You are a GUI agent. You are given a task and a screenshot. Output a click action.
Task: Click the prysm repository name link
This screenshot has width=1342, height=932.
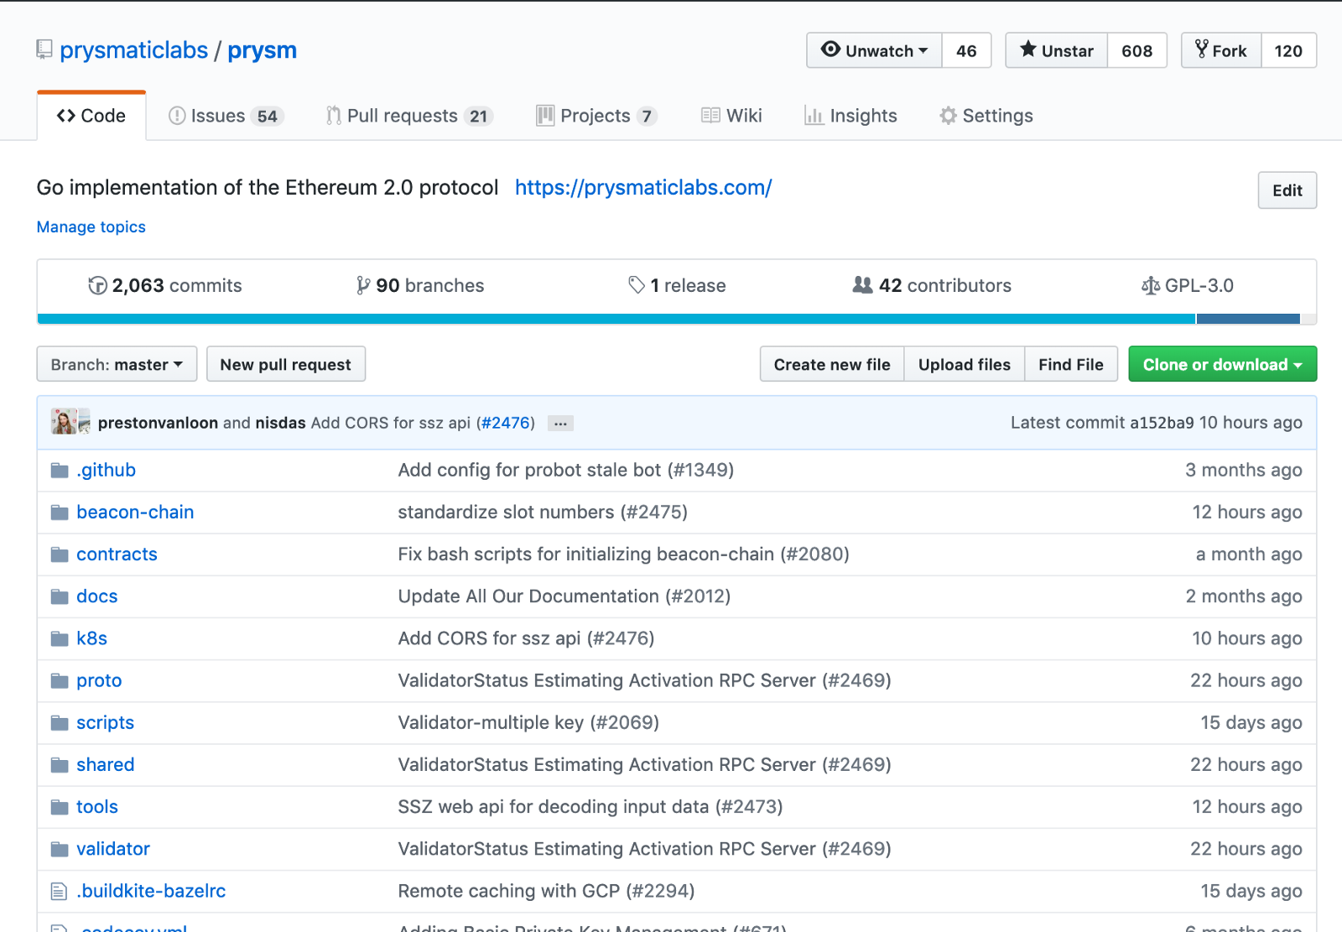[x=263, y=50]
